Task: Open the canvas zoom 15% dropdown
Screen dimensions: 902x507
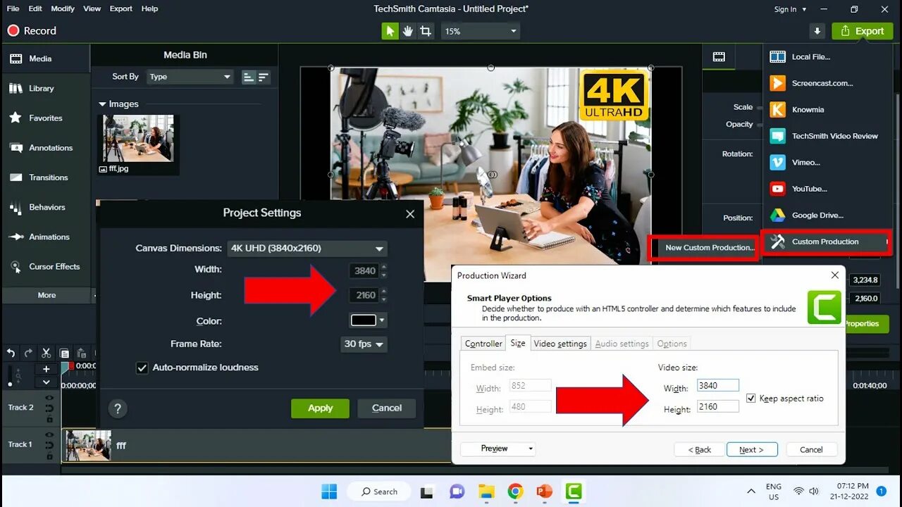Action: (x=481, y=31)
